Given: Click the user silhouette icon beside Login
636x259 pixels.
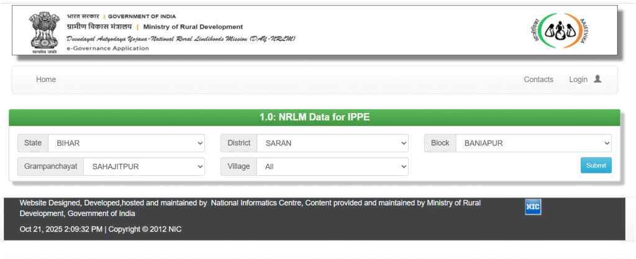Looking at the screenshot, I should click(x=597, y=80).
